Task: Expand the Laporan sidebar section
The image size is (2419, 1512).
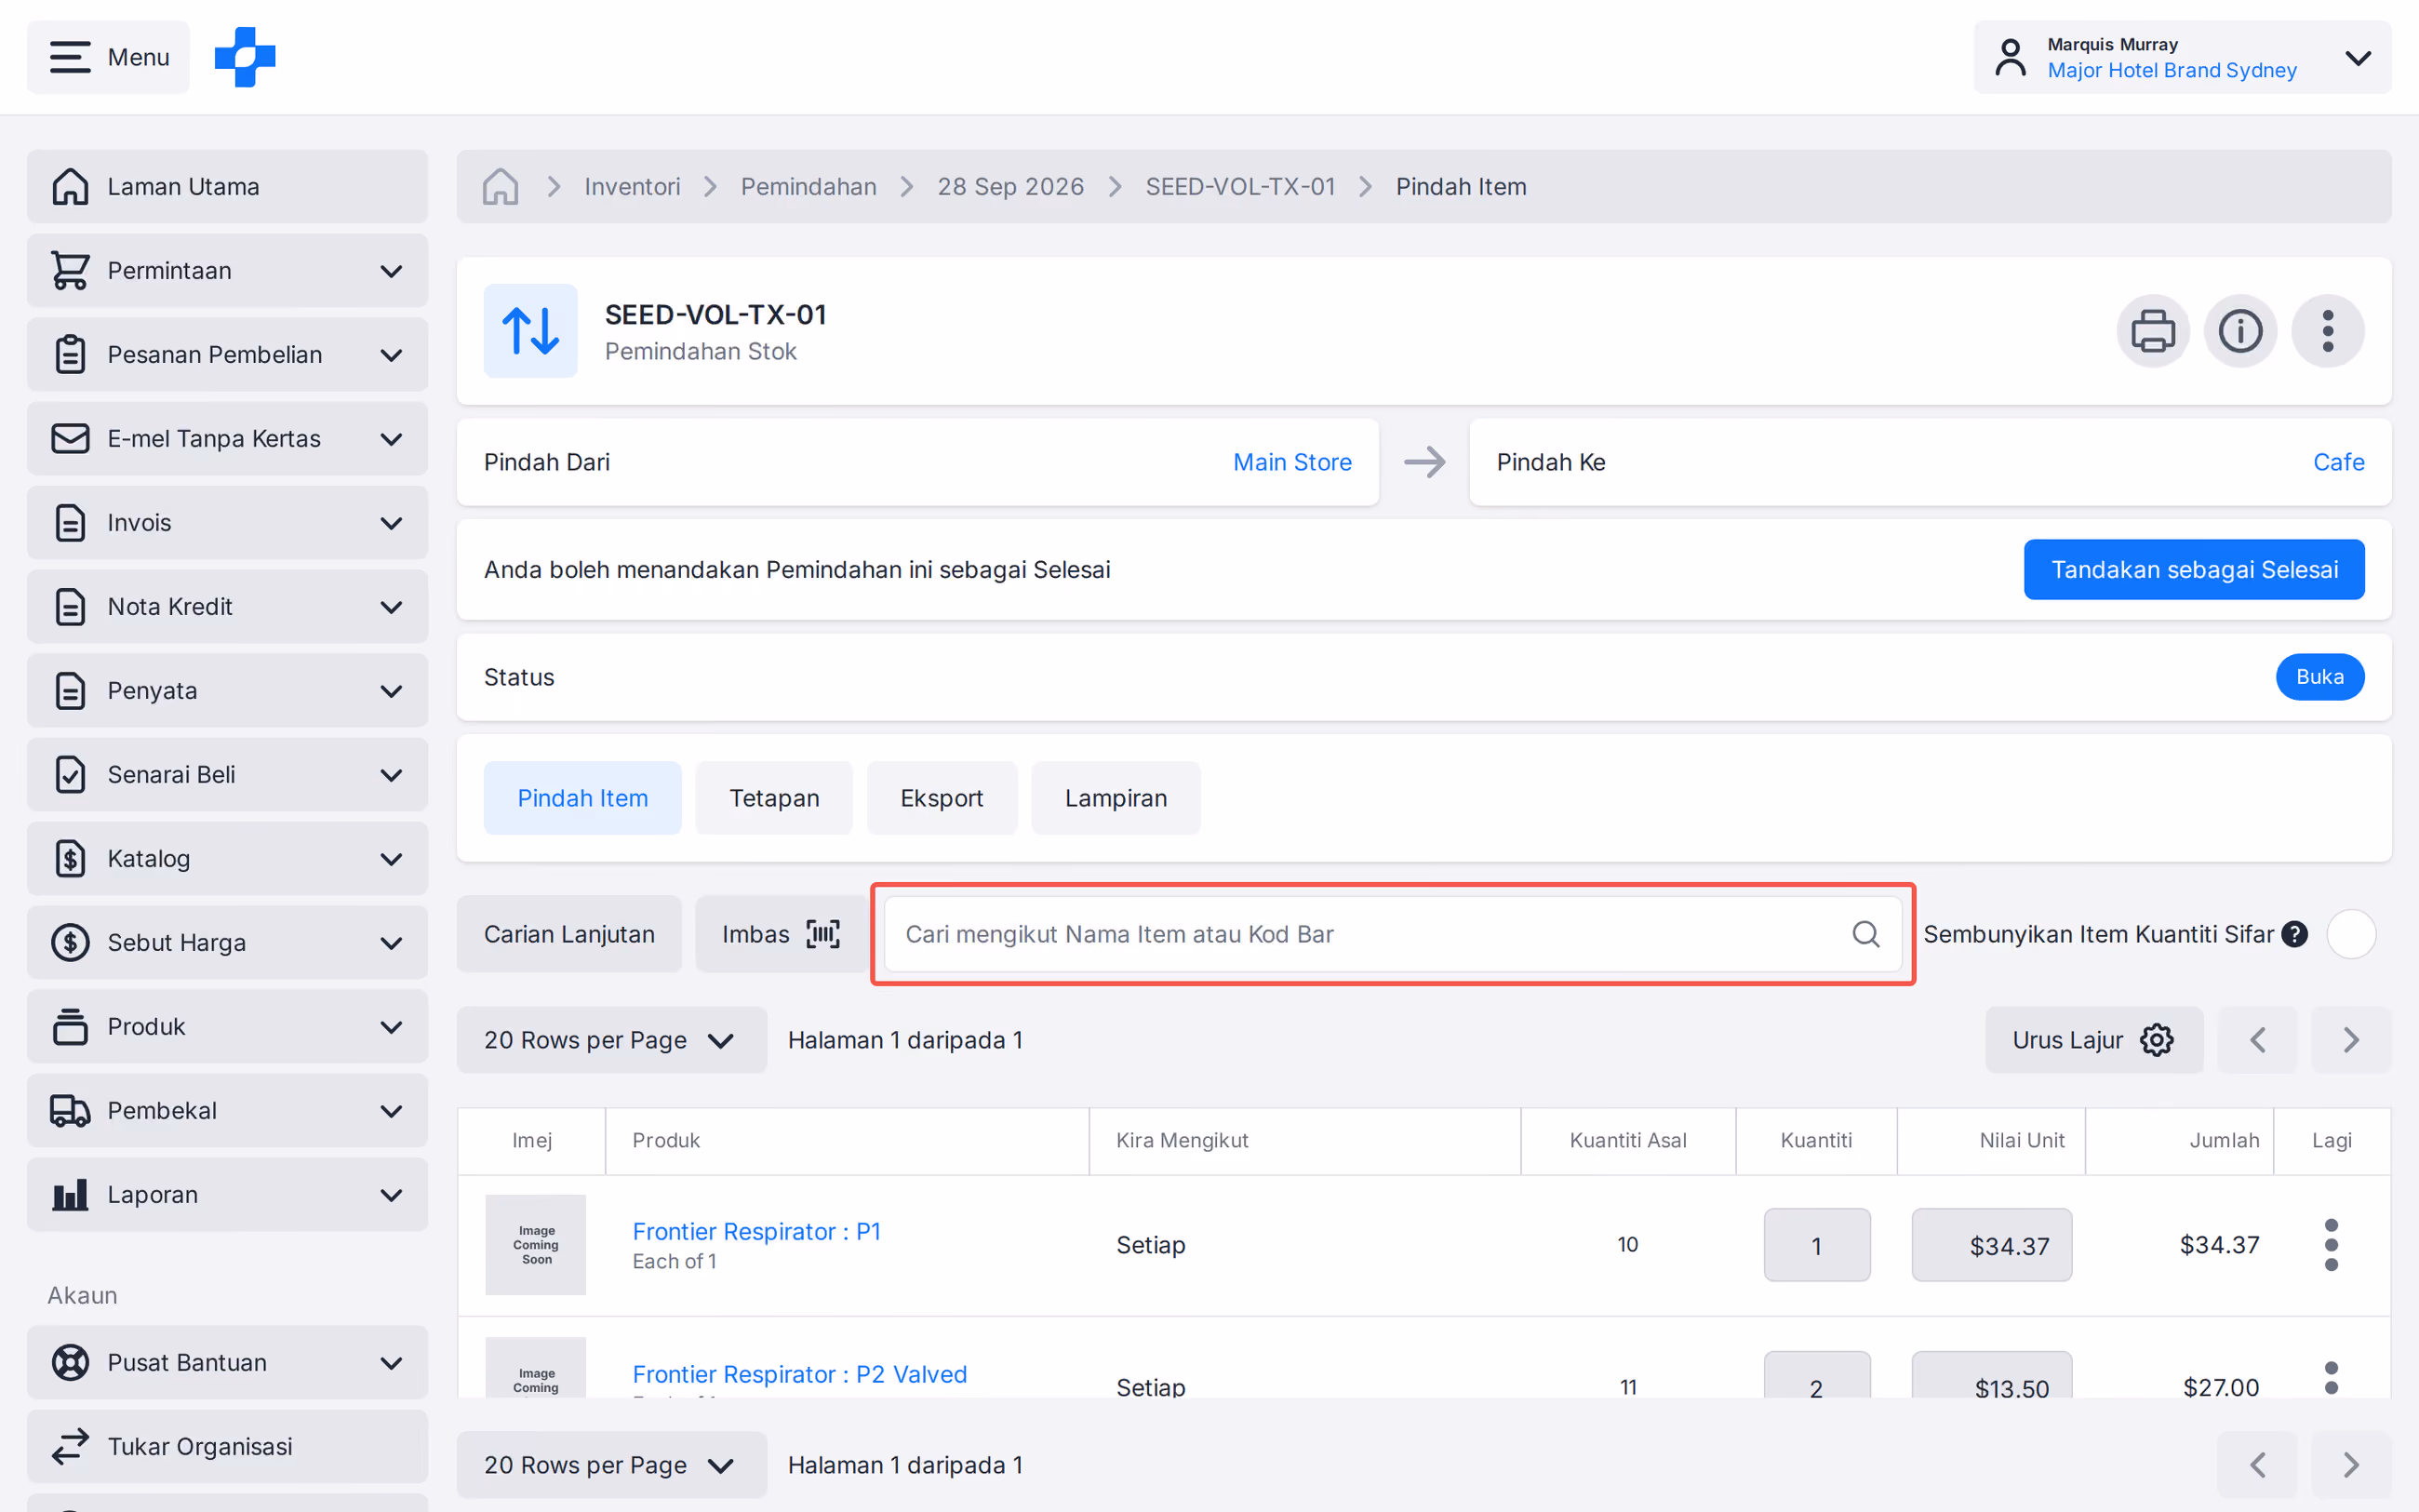Action: coord(227,1195)
